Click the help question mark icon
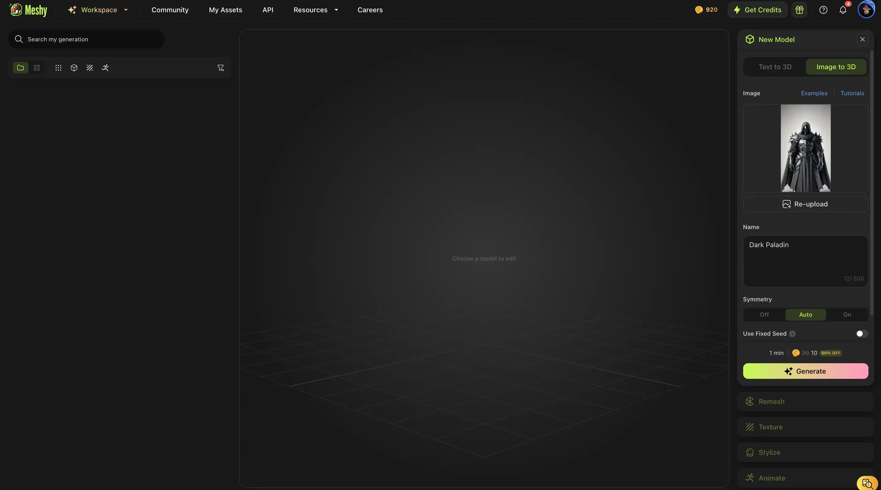The height and width of the screenshot is (490, 881). coord(823,10)
